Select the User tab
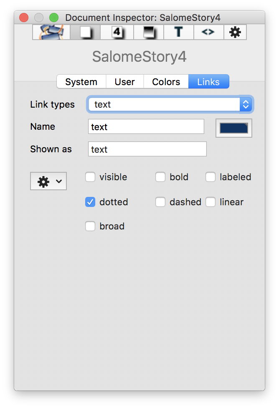This screenshot has height=408, width=279. (124, 82)
